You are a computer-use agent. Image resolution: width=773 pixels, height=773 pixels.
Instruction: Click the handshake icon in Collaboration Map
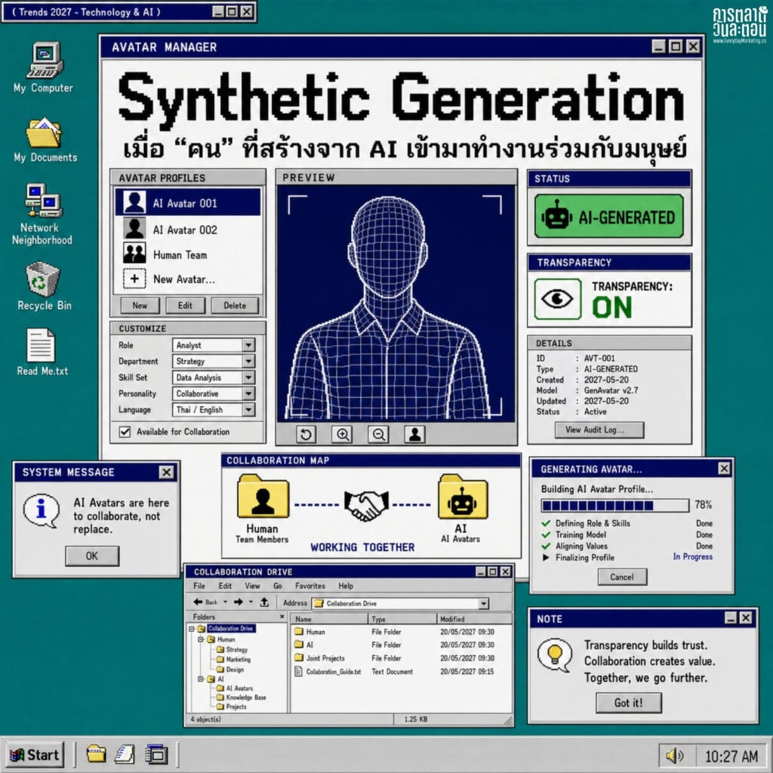tap(366, 505)
